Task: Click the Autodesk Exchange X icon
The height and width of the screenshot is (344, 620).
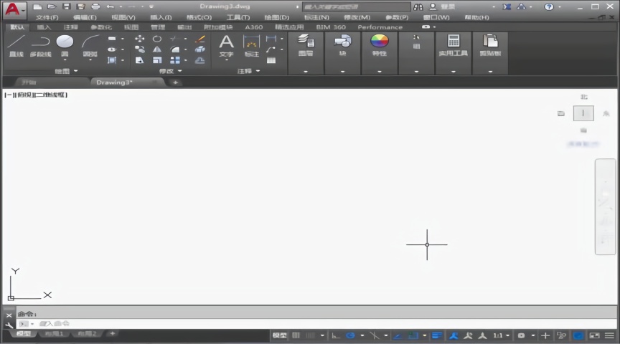Action: coord(507,6)
